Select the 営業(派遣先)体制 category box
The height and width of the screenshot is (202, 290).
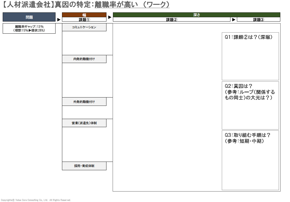84,123
